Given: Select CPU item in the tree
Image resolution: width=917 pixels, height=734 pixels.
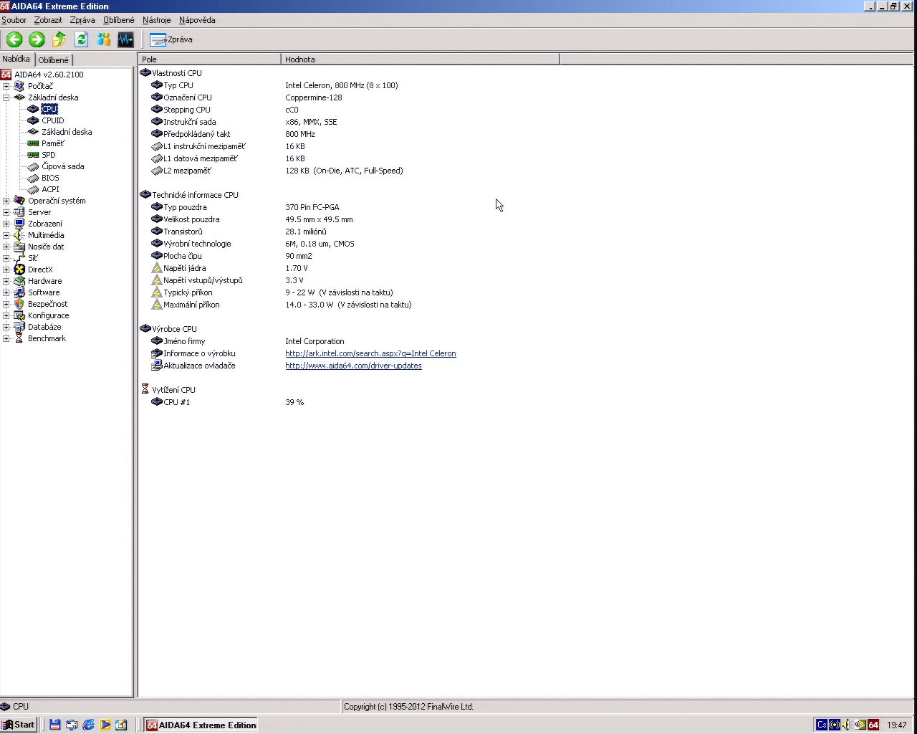Looking at the screenshot, I should pyautogui.click(x=49, y=109).
